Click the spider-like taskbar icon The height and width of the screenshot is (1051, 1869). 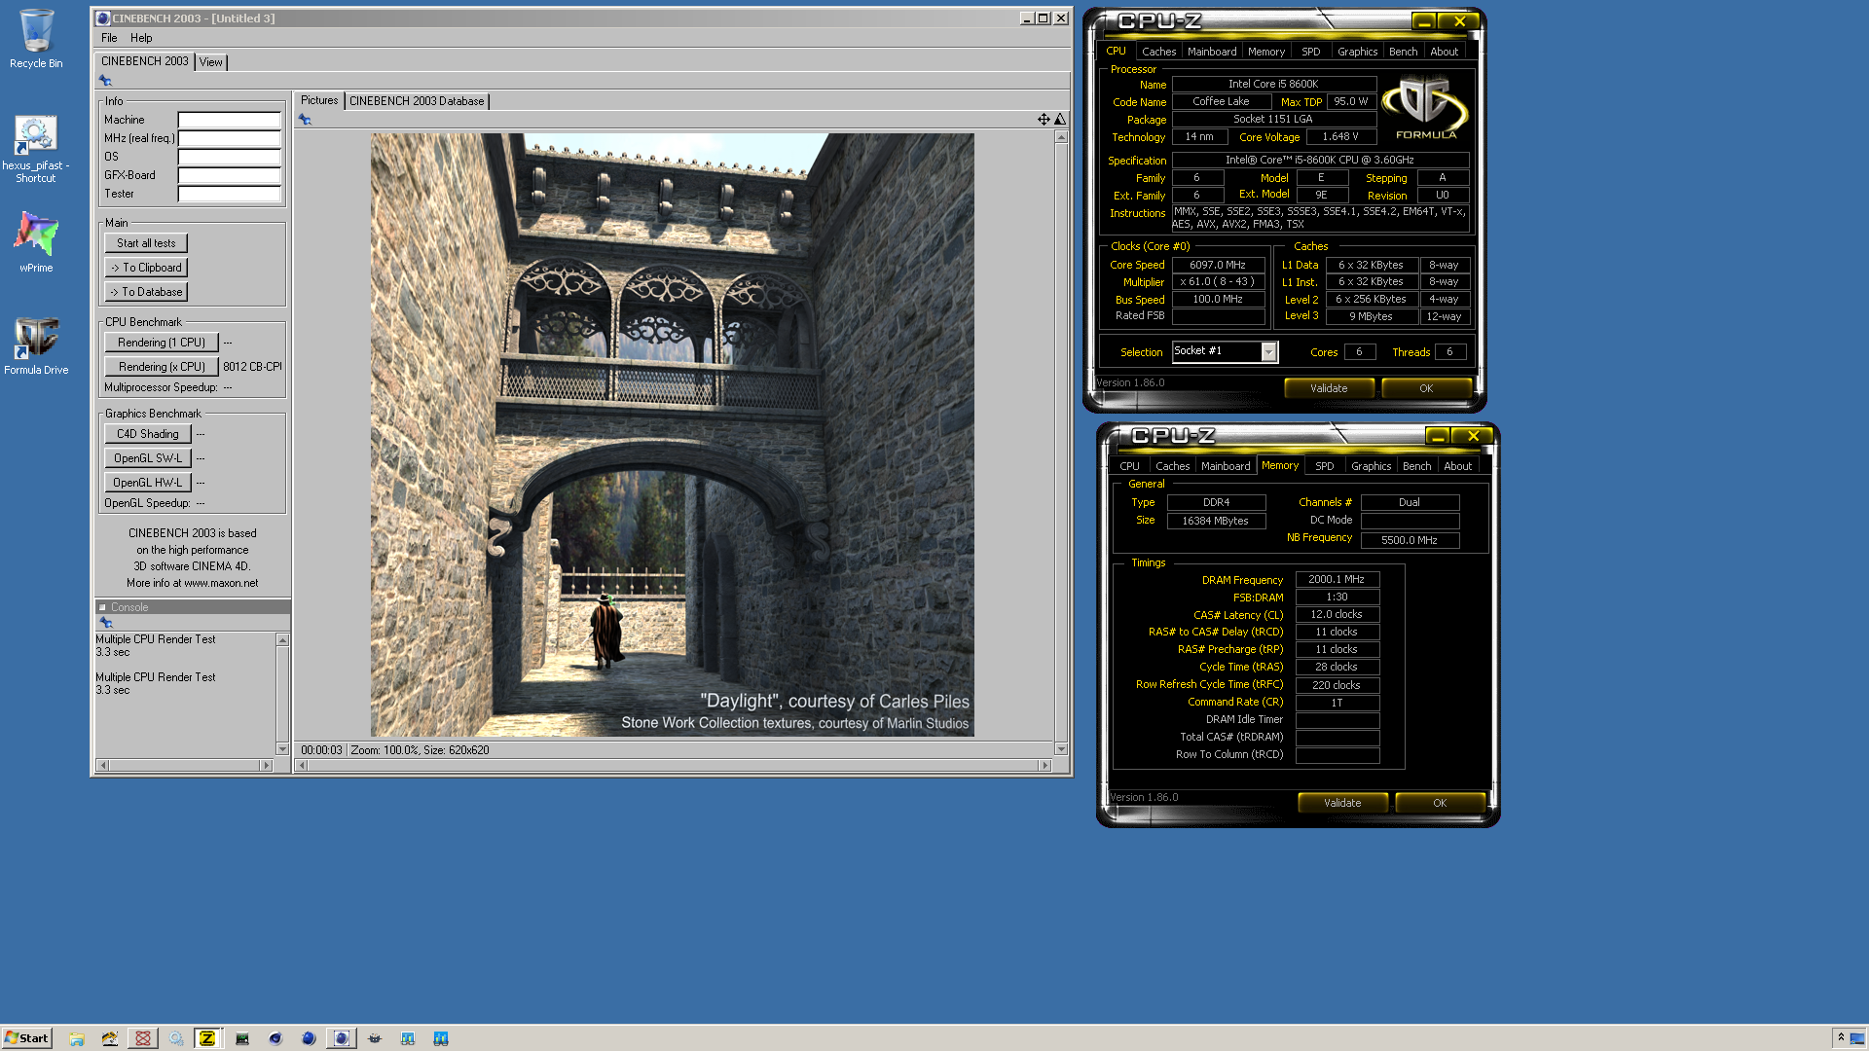(375, 1038)
